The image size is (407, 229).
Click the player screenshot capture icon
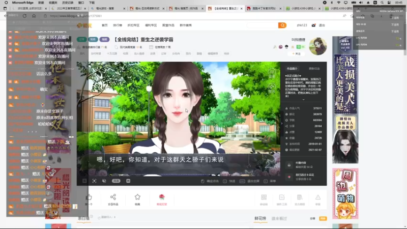94,181
